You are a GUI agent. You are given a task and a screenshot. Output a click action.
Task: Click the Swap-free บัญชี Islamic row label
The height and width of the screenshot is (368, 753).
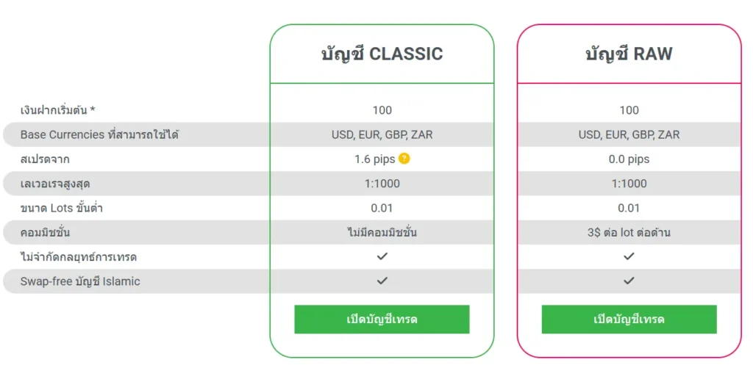(x=80, y=281)
